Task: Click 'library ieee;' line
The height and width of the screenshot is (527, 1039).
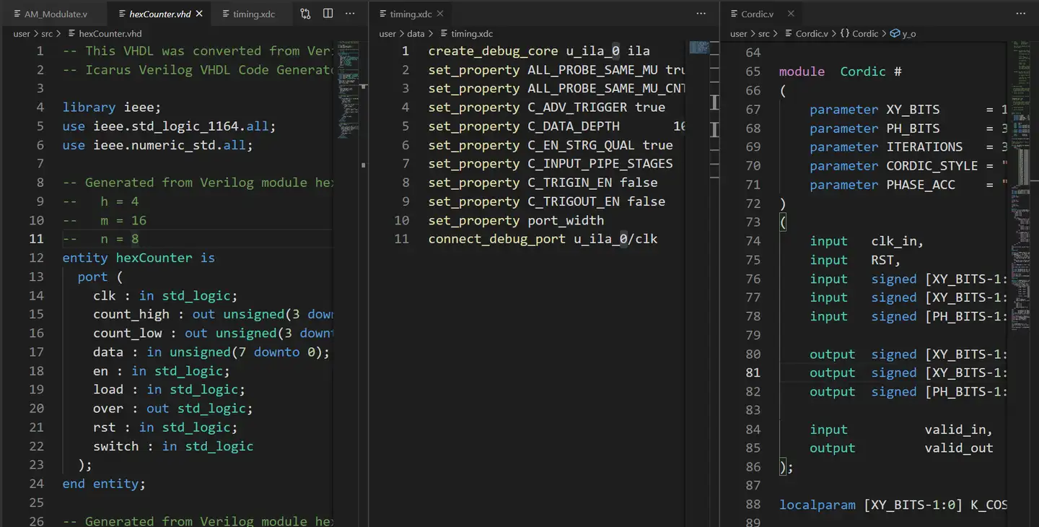Action: coord(112,107)
